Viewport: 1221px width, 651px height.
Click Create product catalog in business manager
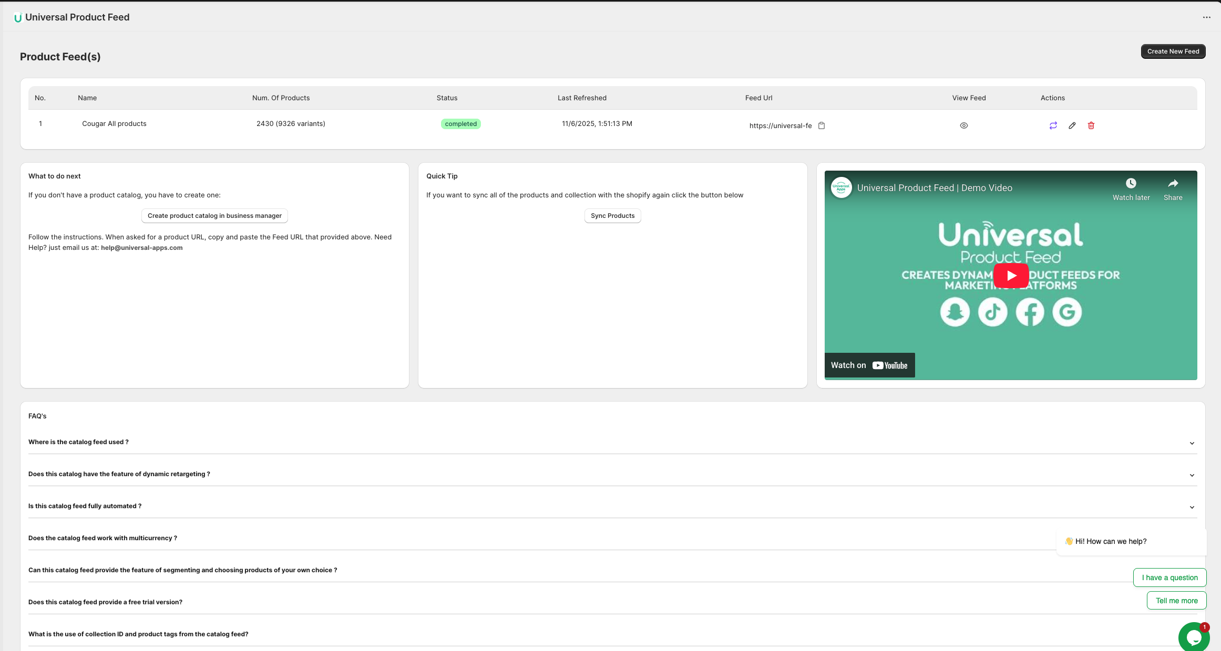[214, 215]
